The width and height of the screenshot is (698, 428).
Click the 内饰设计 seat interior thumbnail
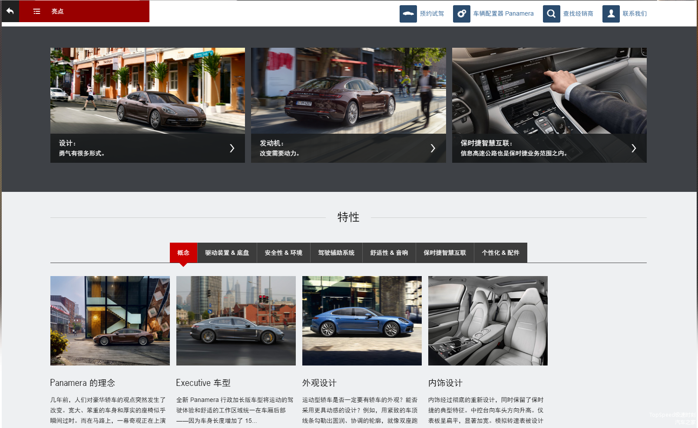tap(488, 321)
